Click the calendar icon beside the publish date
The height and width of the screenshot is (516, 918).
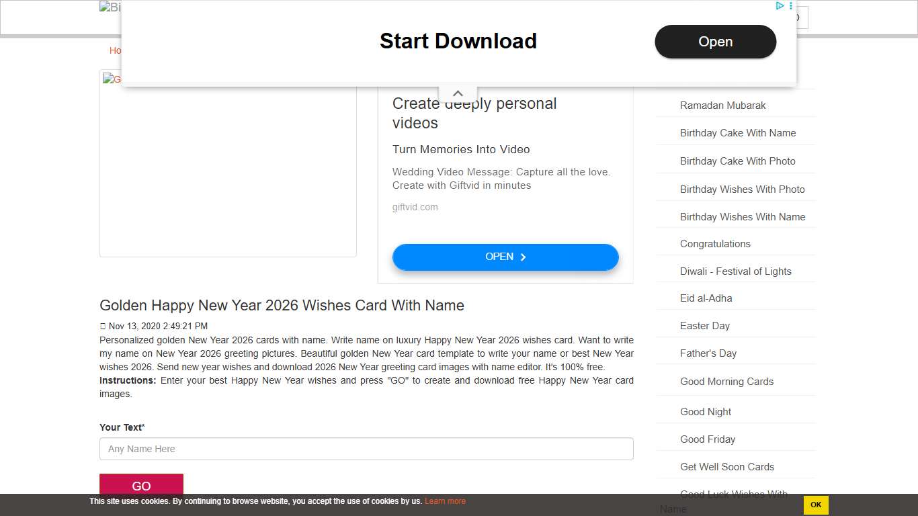pos(103,326)
